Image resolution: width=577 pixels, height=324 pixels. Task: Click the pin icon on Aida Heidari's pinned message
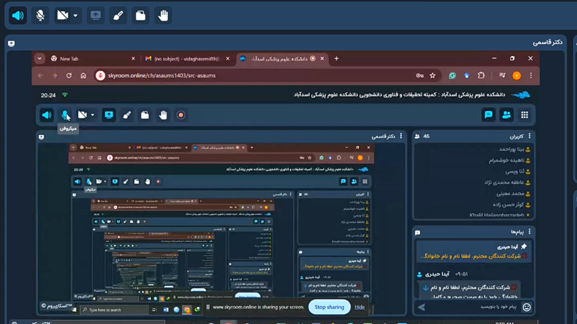click(x=523, y=246)
